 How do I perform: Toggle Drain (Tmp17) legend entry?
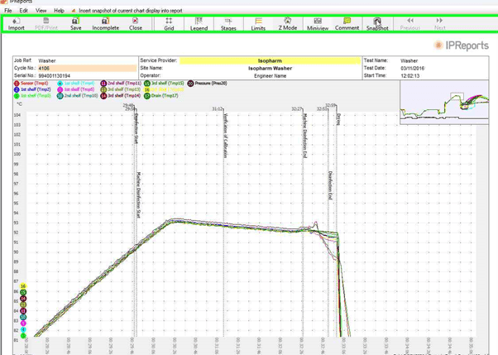[x=161, y=96]
